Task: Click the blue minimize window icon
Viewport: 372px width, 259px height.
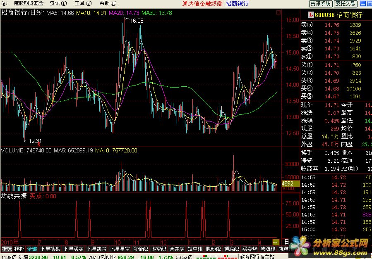Action: [x=363, y=3]
